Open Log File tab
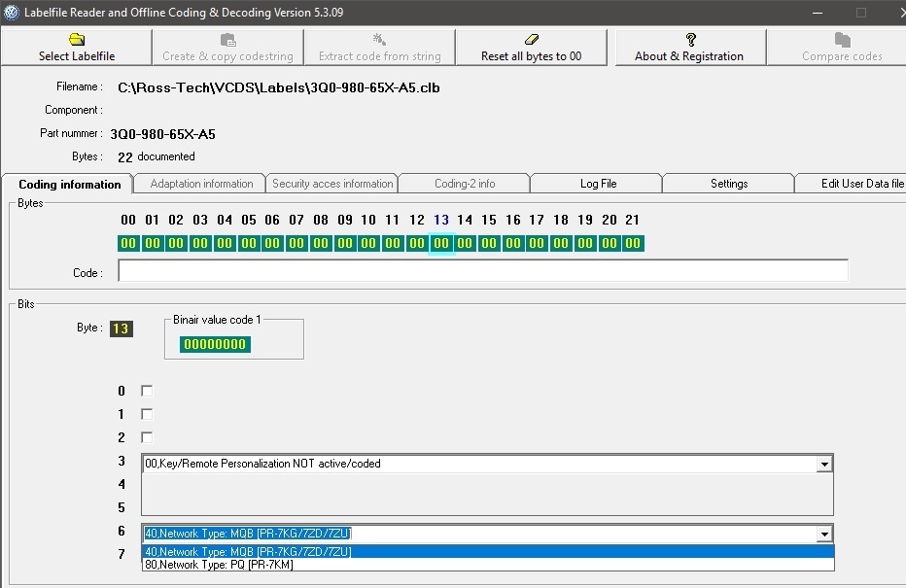Screen dimensions: 906x588 (x=598, y=184)
